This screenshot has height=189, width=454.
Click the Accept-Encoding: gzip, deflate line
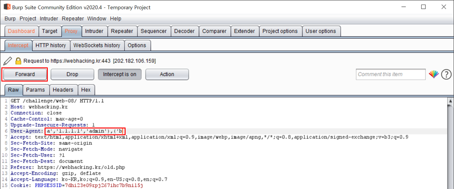56,174
